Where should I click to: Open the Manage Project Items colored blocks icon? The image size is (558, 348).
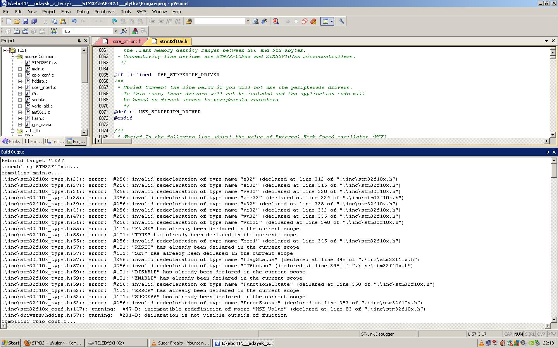point(135,31)
